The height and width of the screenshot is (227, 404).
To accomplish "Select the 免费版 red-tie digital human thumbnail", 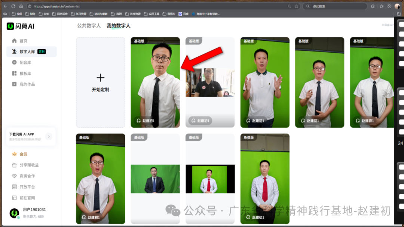I will coord(265,178).
